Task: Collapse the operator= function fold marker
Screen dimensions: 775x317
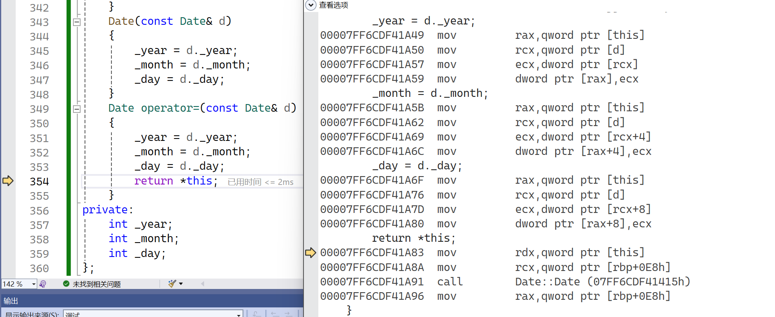Action: click(77, 109)
